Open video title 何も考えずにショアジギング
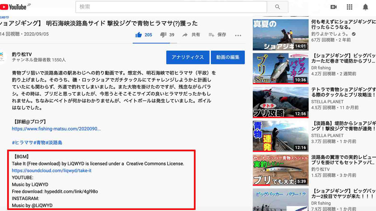The width and height of the screenshot is (376, 211). 344,24
